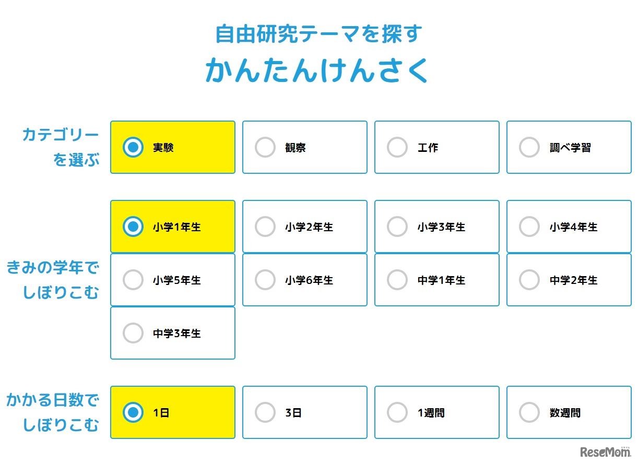The image size is (638, 464).
Task: Select 中学2年生 grade option
Action: (529, 280)
